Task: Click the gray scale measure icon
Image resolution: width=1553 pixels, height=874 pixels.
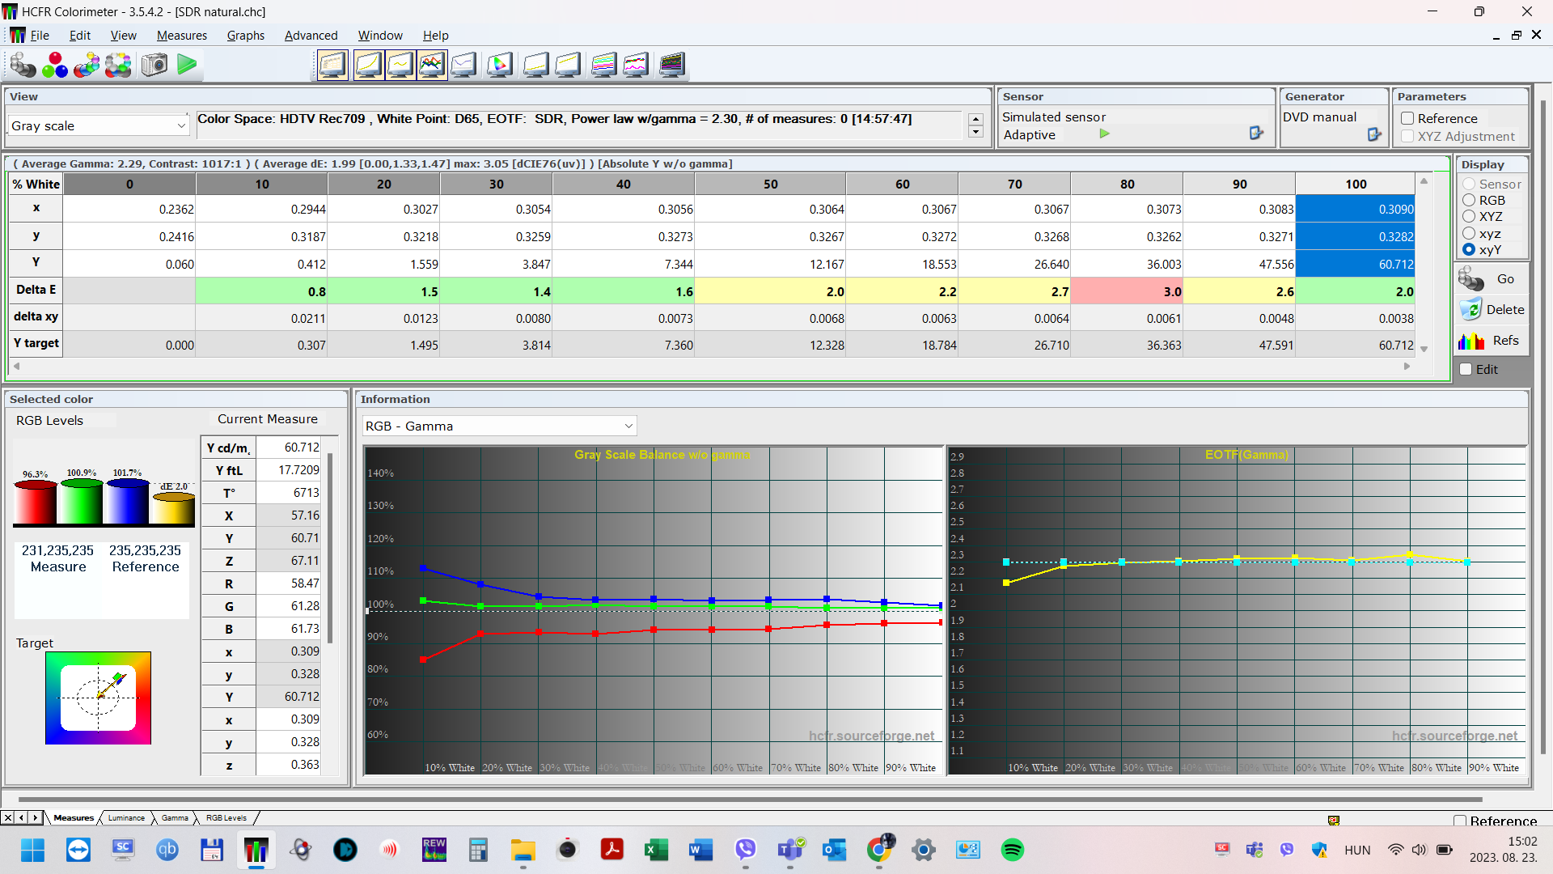Action: pyautogui.click(x=23, y=65)
